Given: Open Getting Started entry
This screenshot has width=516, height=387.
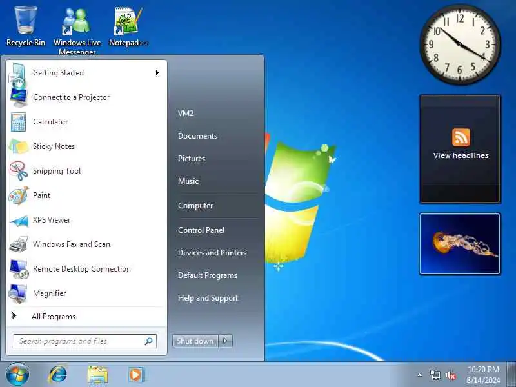Looking at the screenshot, I should tap(86, 73).
